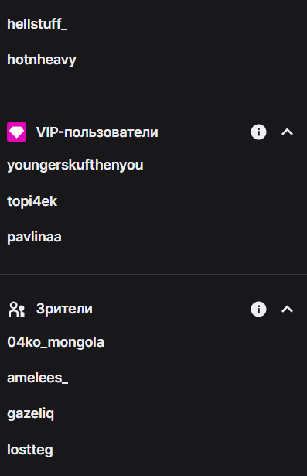The height and width of the screenshot is (476, 307).
Task: Click the Зрители people icon
Action: (x=17, y=310)
